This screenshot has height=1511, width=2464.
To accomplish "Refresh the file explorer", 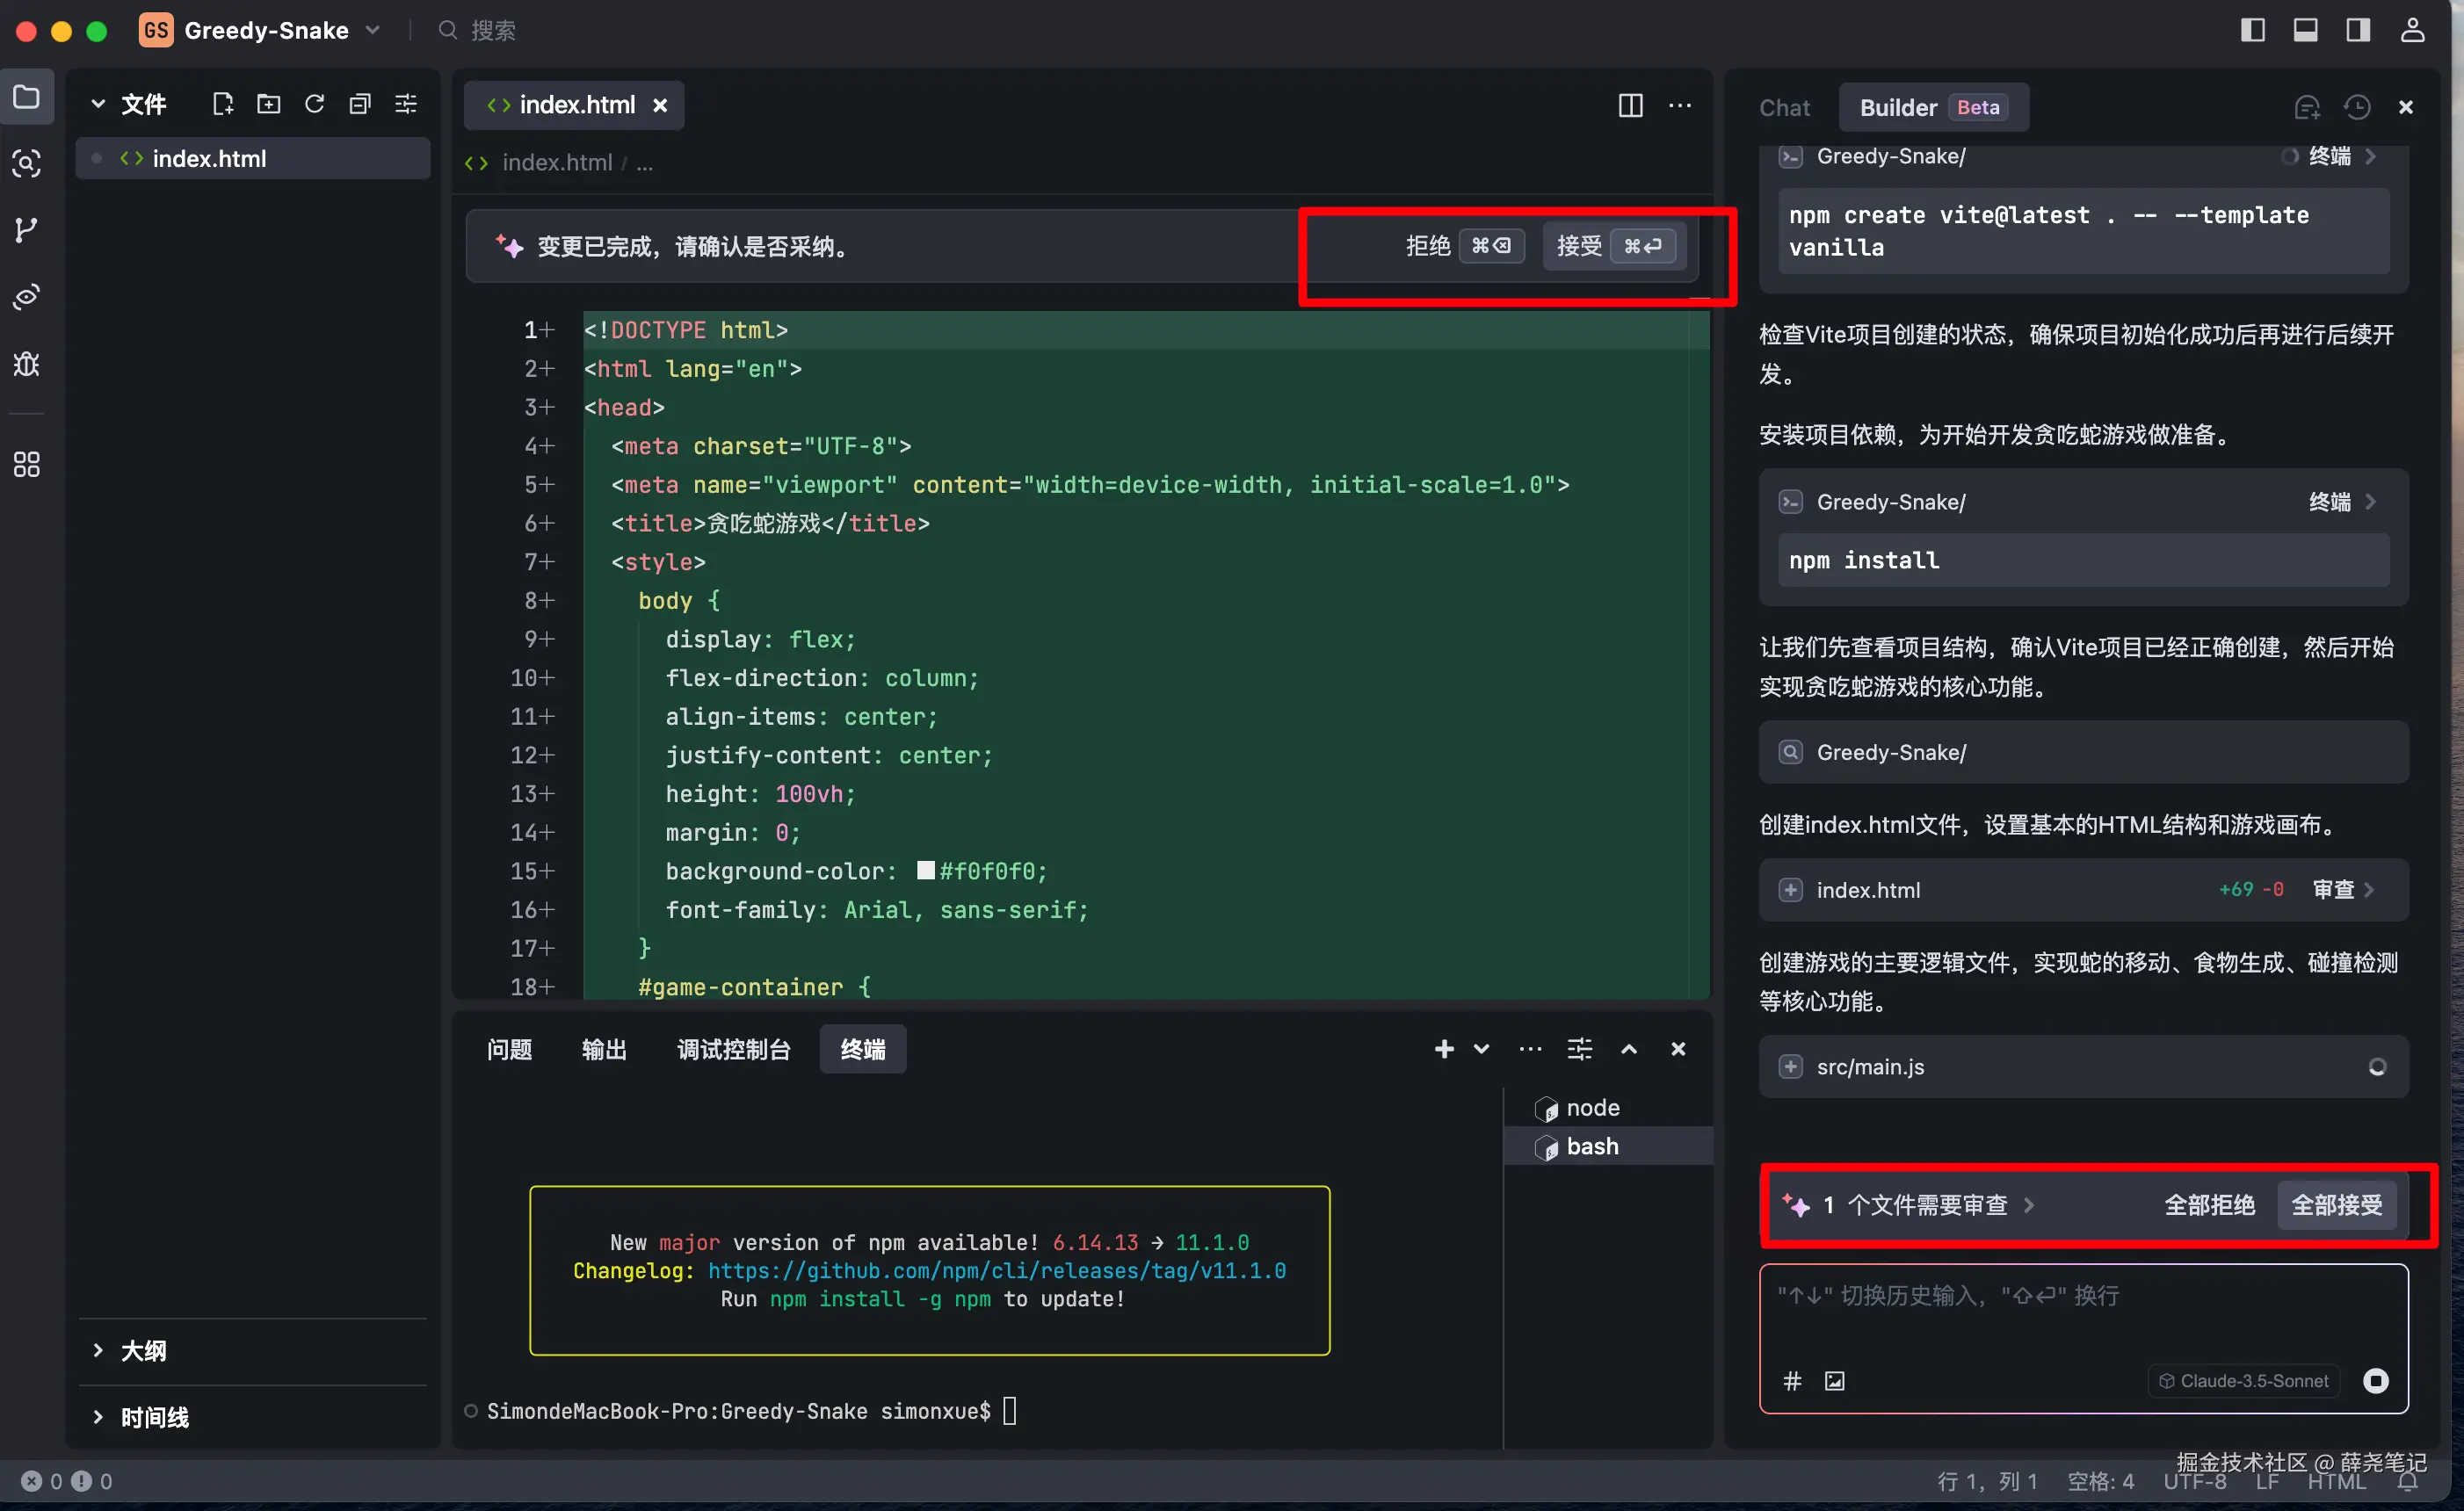I will [314, 104].
